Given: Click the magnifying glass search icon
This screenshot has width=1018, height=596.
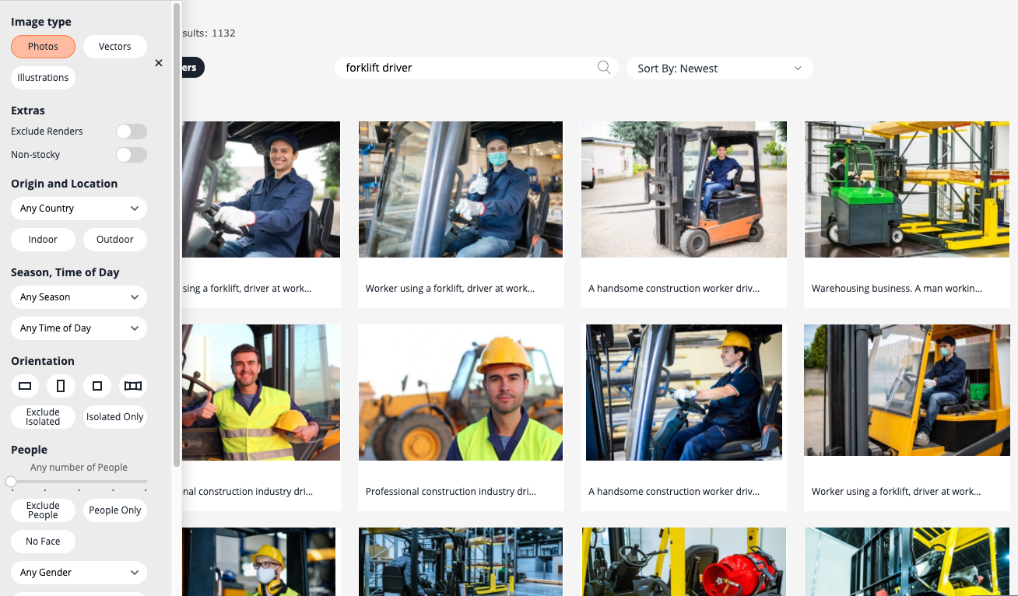Looking at the screenshot, I should point(603,68).
